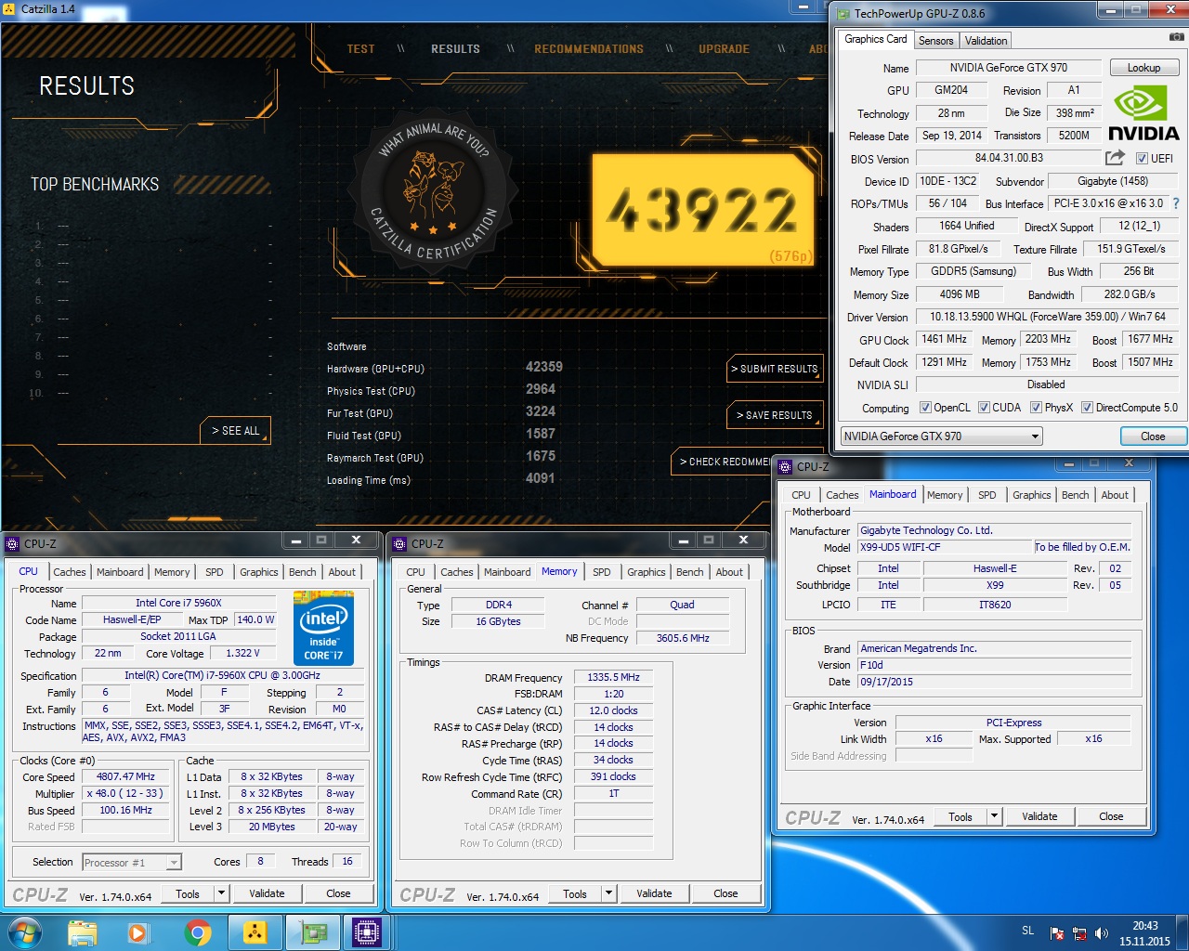Open Google Chrome from the taskbar
1189x951 pixels.
(197, 932)
